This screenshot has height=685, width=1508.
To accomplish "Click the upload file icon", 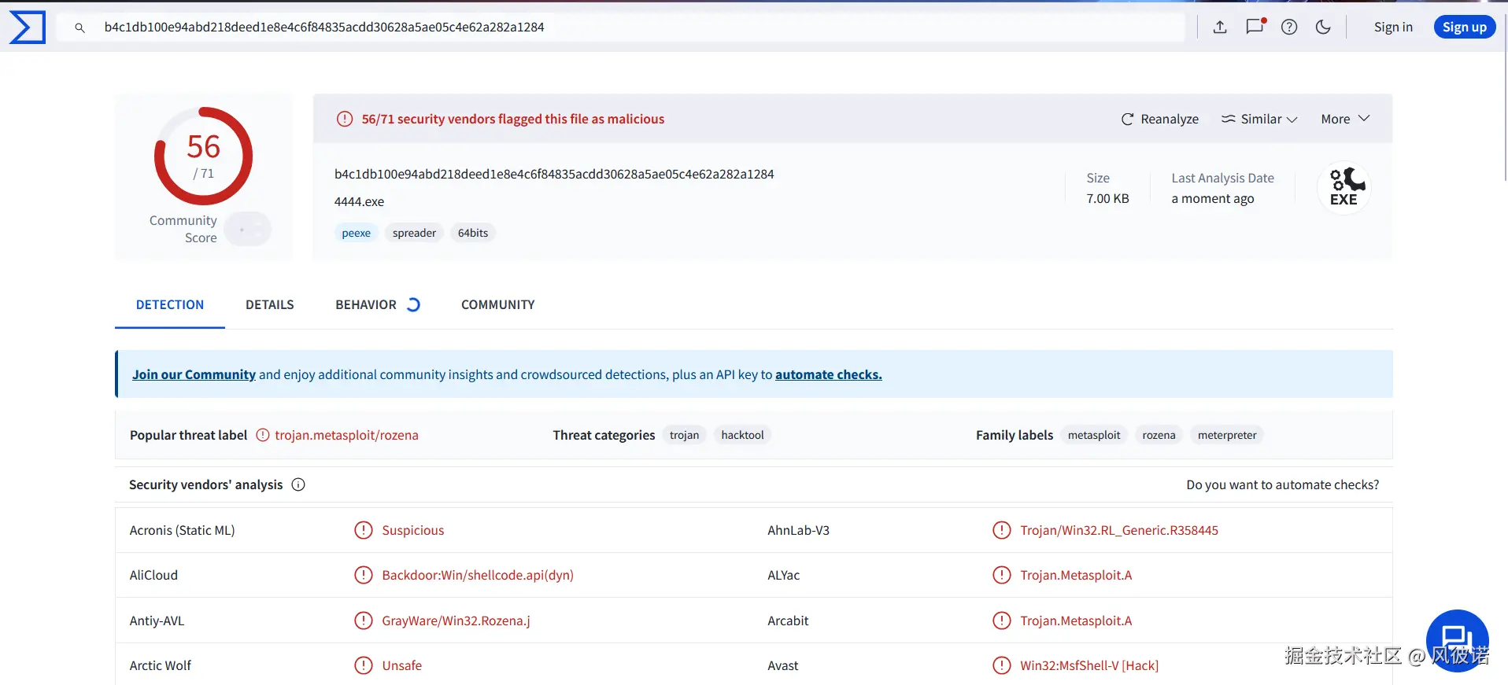I will tap(1220, 28).
